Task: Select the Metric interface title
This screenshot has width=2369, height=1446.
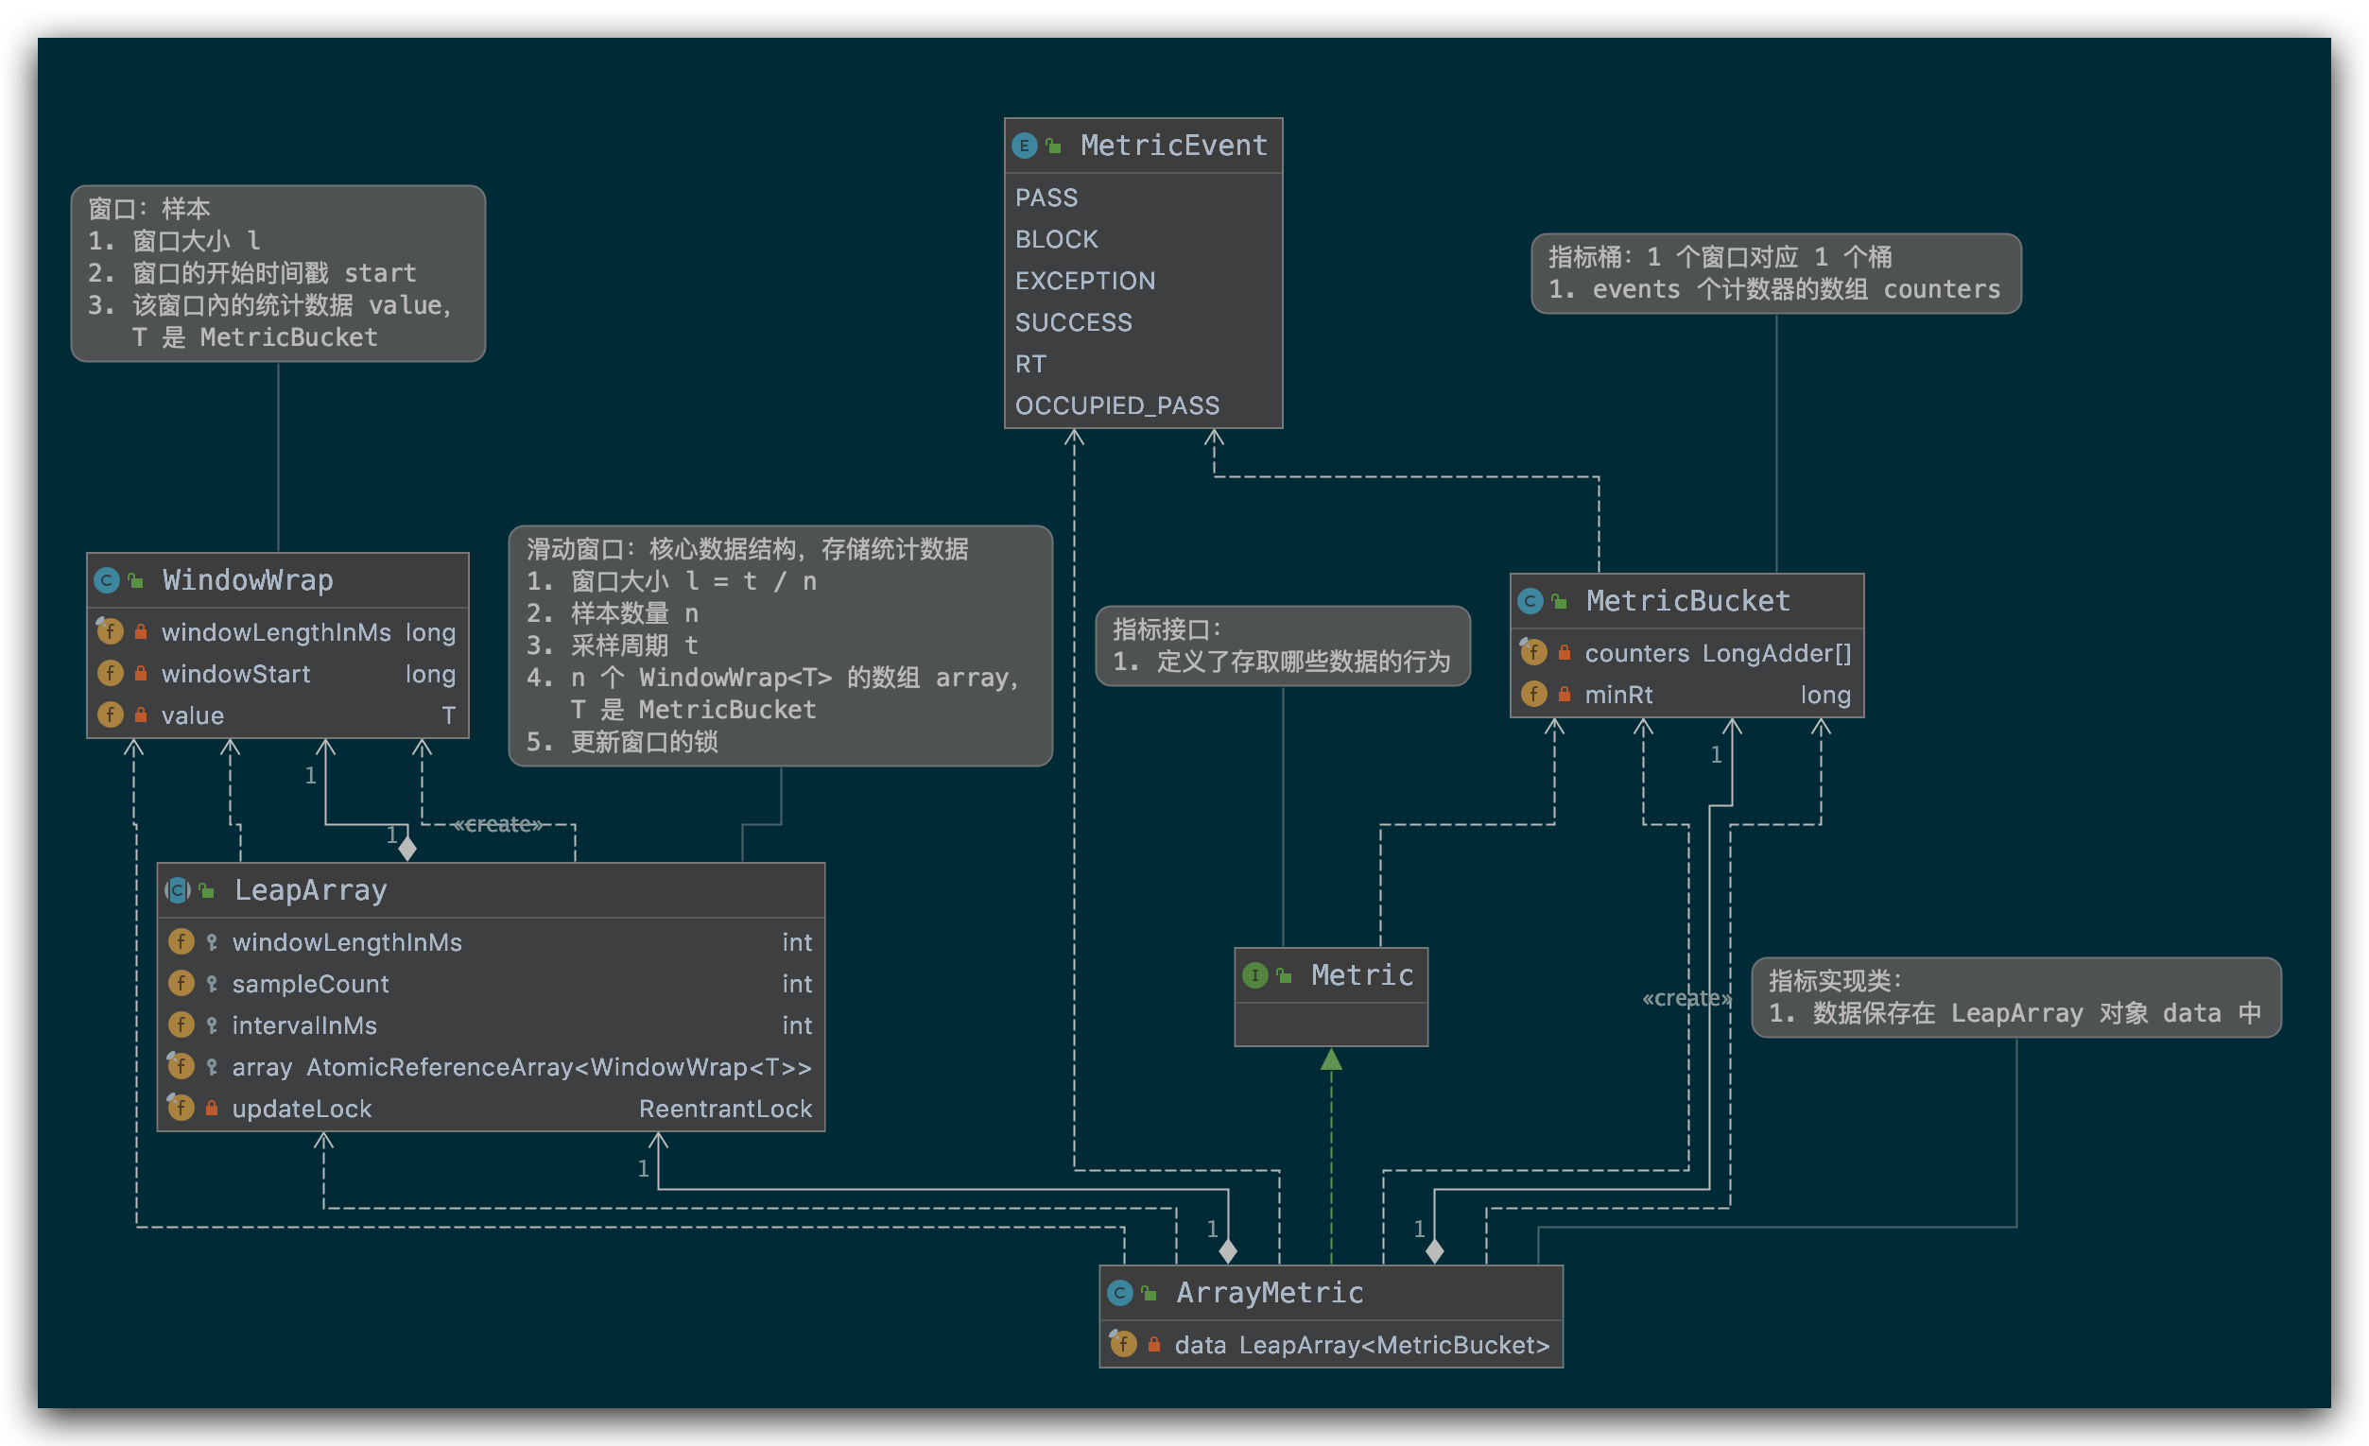Action: tap(1362, 976)
